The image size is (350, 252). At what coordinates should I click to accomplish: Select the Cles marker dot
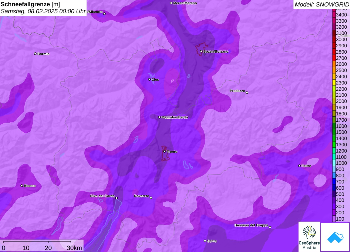click(149, 80)
